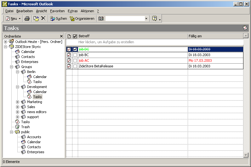The height and width of the screenshot is (167, 251).
Task: Expand the Outlook Heute tree node
Action: [5, 42]
